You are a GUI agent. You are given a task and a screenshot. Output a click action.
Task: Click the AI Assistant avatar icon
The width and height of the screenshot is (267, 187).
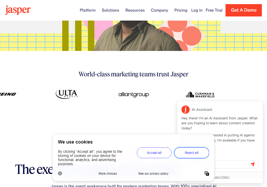pos(186,110)
